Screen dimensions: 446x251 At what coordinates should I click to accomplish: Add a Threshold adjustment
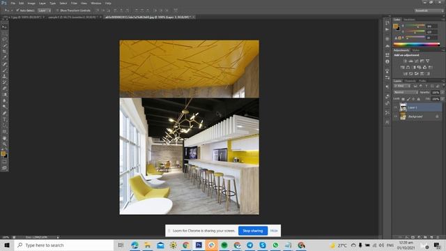click(417, 74)
